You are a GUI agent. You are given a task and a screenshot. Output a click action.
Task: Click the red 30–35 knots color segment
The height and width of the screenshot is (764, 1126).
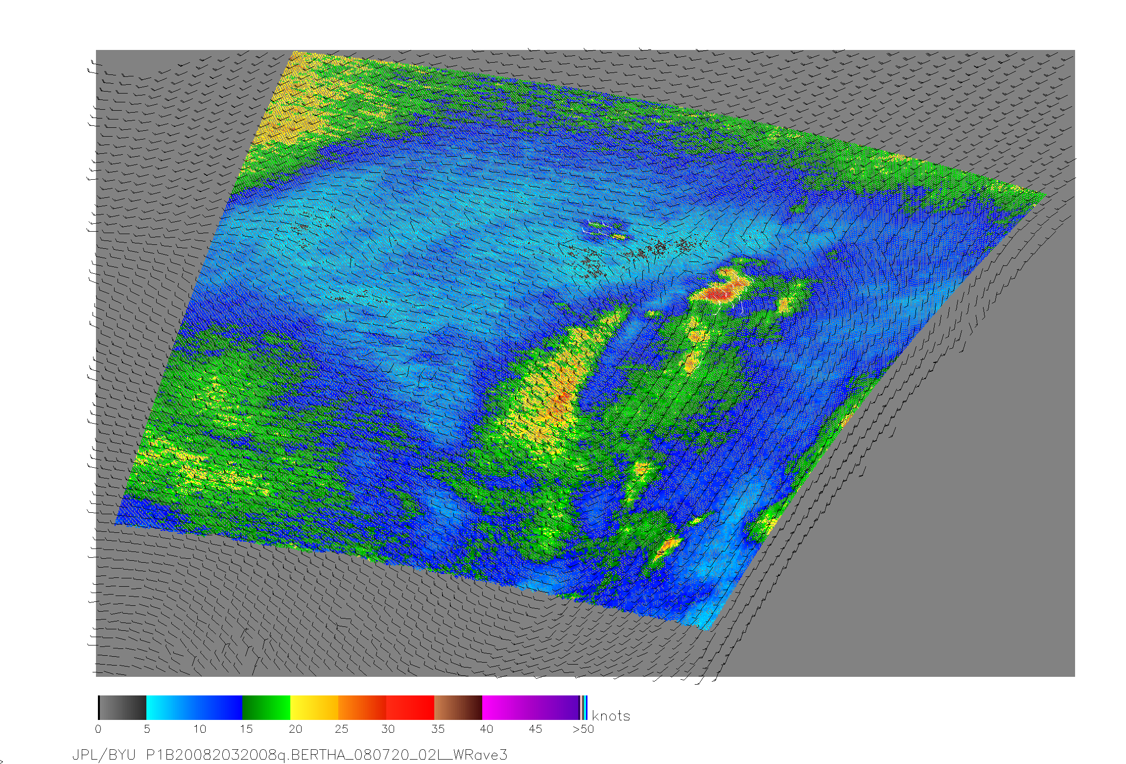pos(410,708)
